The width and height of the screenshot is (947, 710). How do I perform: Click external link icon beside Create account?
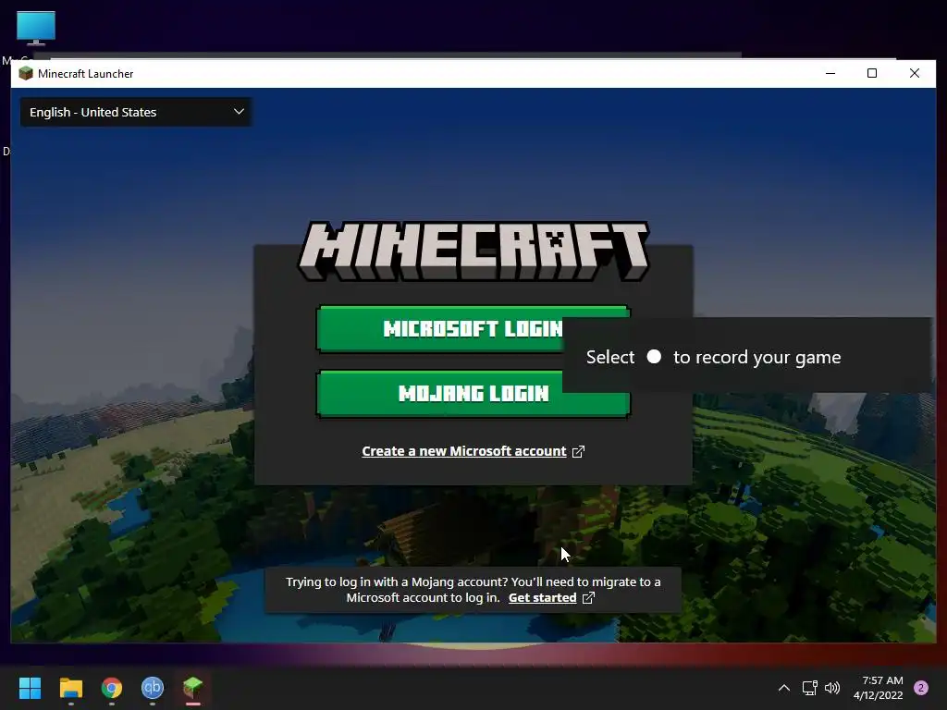pyautogui.click(x=578, y=451)
